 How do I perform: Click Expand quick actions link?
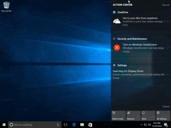pos(166,106)
